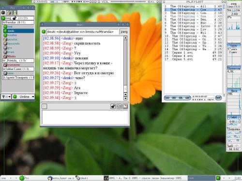
Task: Click the chat message input area
Action: pos(85,117)
